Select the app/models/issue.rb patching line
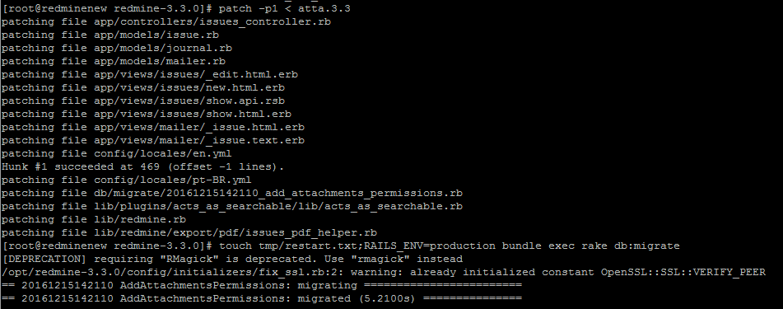This screenshot has height=309, width=783. tap(110, 35)
